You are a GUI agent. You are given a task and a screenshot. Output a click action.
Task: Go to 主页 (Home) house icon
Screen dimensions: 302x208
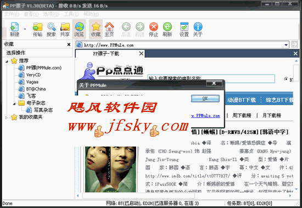coord(109,29)
